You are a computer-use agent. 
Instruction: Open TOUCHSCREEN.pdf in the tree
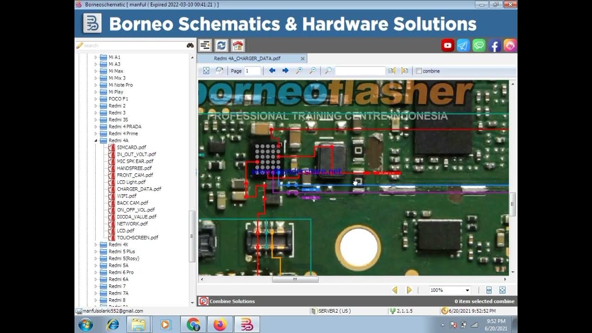(x=137, y=238)
